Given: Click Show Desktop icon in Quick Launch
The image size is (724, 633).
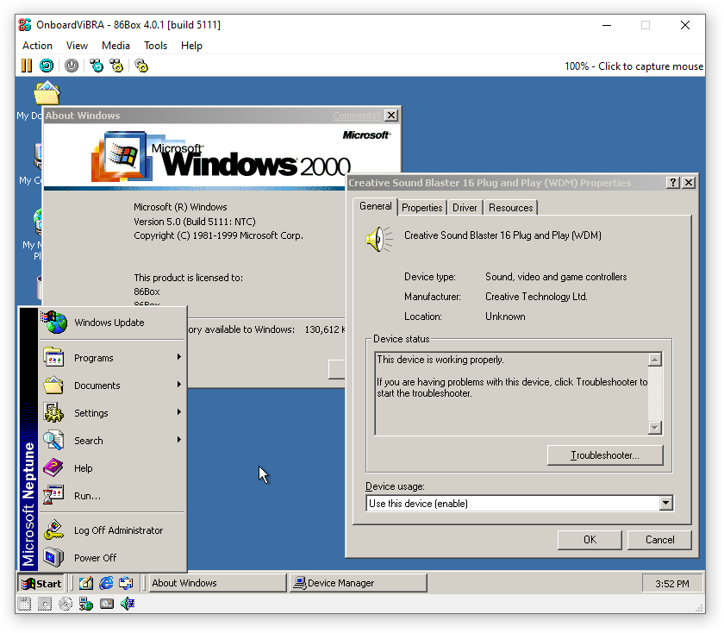Looking at the screenshot, I should pyautogui.click(x=86, y=583).
